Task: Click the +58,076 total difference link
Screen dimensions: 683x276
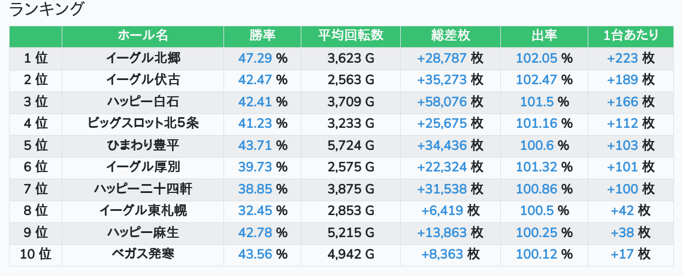Action: tap(442, 102)
